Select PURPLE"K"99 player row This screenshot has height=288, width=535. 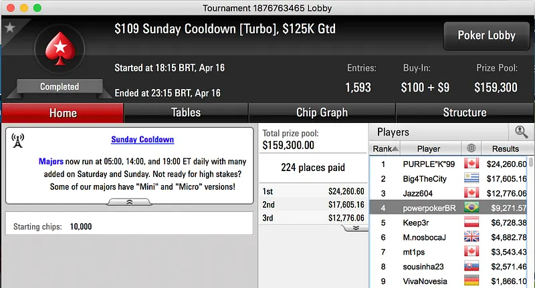[x=428, y=164]
